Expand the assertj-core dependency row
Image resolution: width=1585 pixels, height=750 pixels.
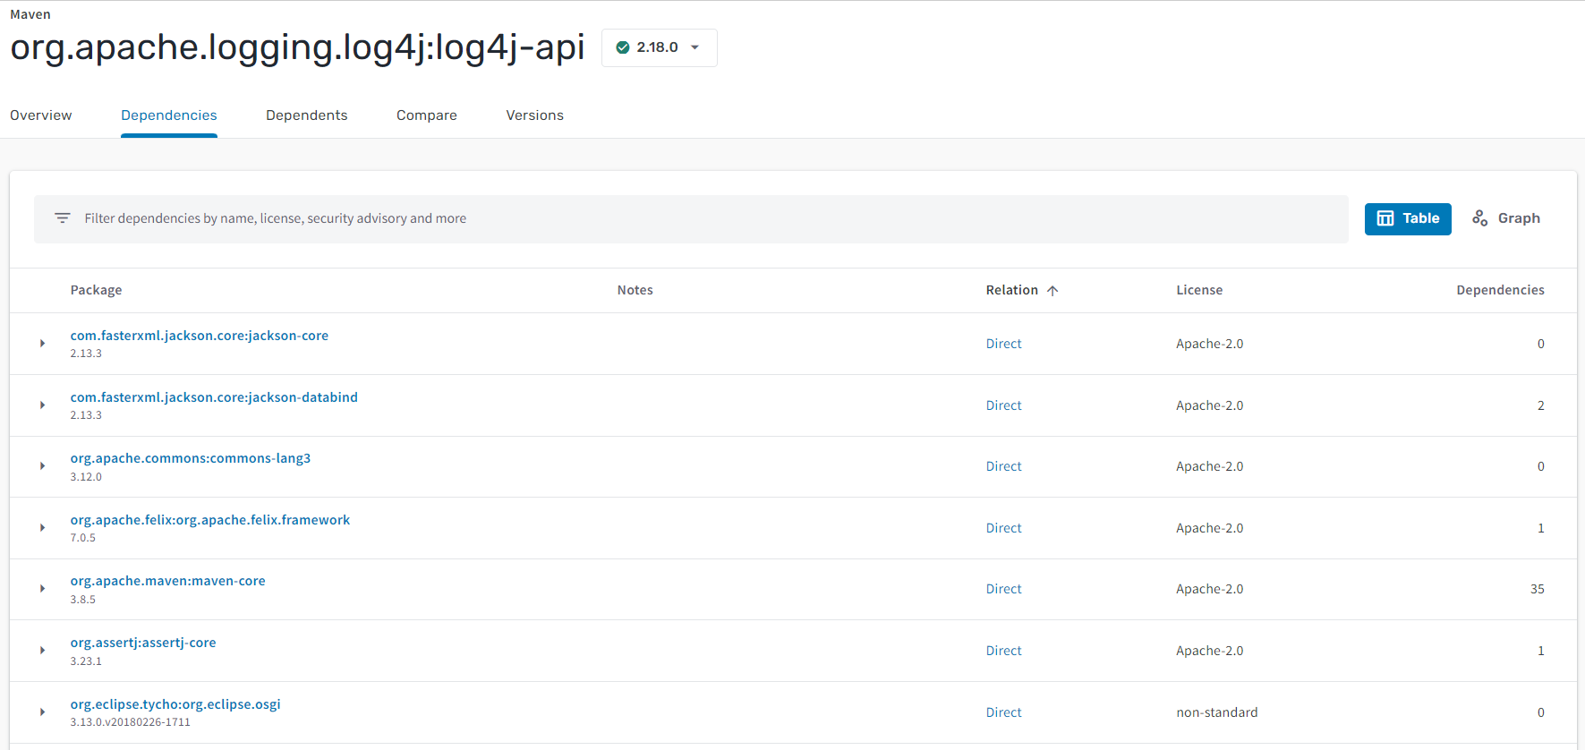click(42, 651)
